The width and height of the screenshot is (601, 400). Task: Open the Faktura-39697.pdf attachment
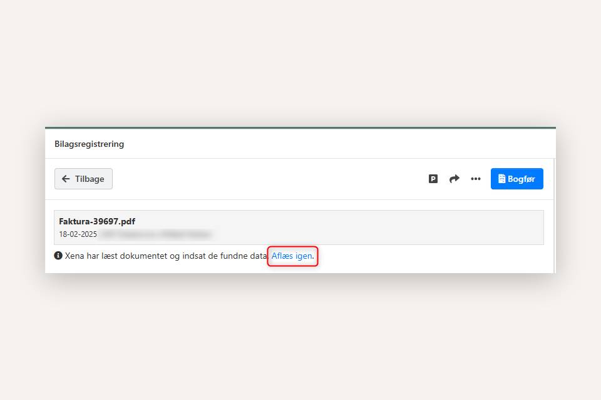point(97,221)
